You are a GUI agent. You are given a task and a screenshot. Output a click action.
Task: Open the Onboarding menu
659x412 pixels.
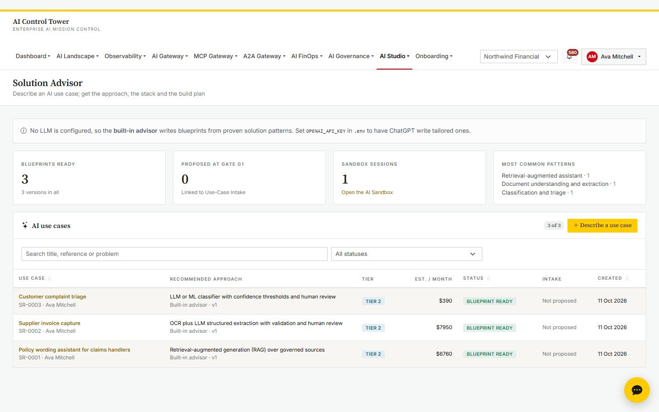[x=434, y=56]
